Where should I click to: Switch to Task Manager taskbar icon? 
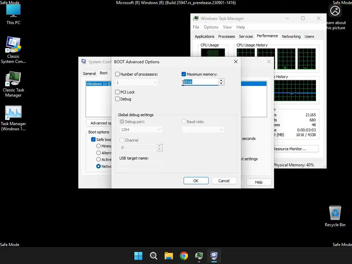(x=199, y=256)
